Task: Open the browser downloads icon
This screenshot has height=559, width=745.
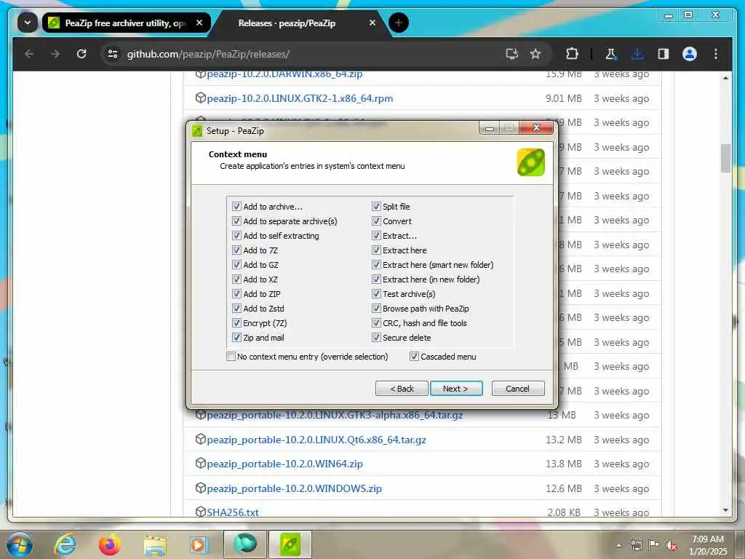Action: point(637,54)
